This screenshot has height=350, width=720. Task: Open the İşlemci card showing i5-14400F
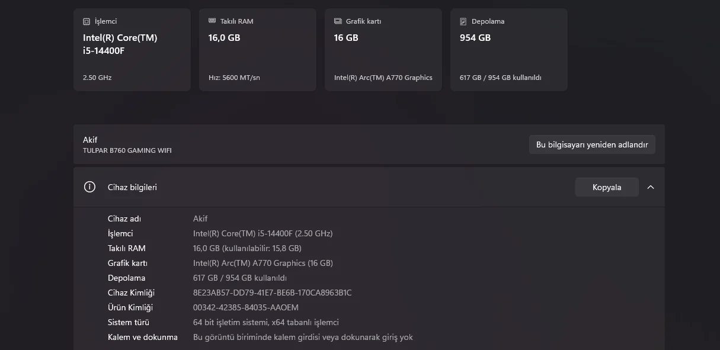coord(132,50)
